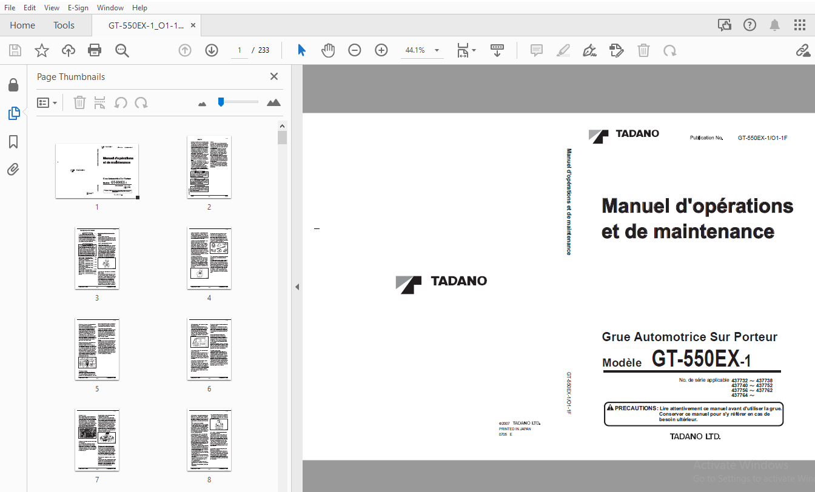Click the upload to cloud icon

click(x=69, y=50)
